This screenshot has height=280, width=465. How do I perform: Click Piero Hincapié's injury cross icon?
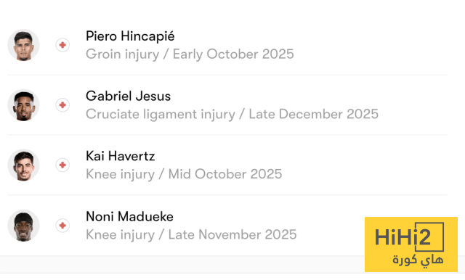click(62, 45)
